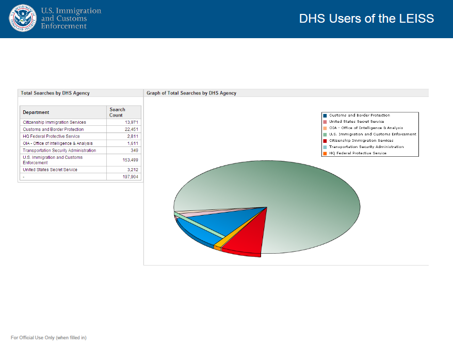The image size is (453, 346).
Task: Click the Homeland Security seal logo
Action: pyautogui.click(x=23, y=18)
